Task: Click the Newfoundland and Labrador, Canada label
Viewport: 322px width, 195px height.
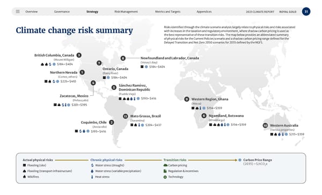Action: point(170,58)
